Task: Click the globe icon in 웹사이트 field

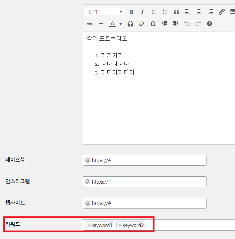Action: point(88,203)
